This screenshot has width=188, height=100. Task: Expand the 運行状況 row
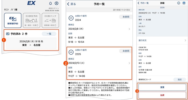coord(162,40)
